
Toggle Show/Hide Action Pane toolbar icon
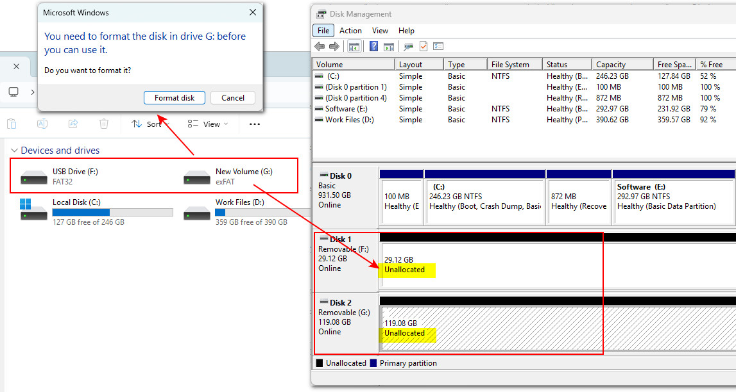(x=389, y=46)
